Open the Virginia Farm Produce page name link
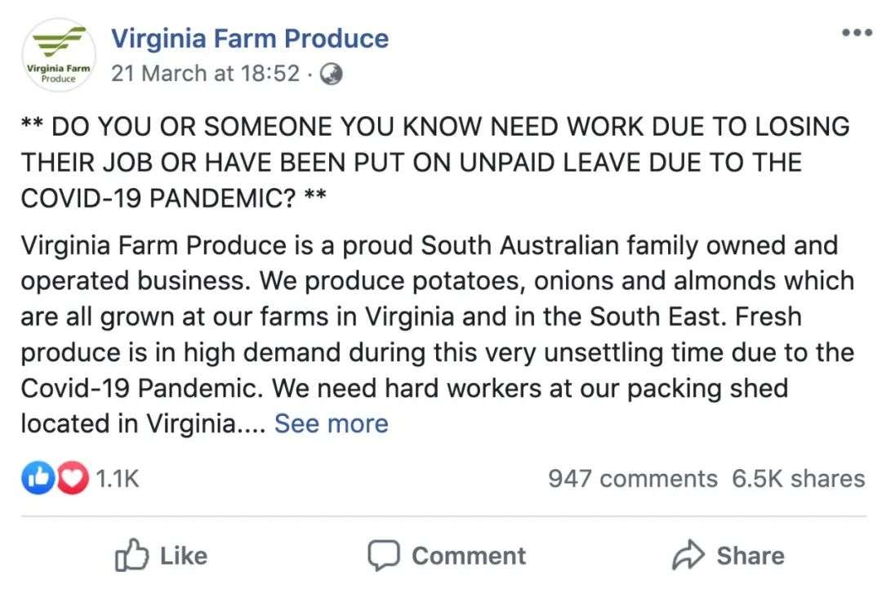The width and height of the screenshot is (882, 590). click(x=249, y=38)
